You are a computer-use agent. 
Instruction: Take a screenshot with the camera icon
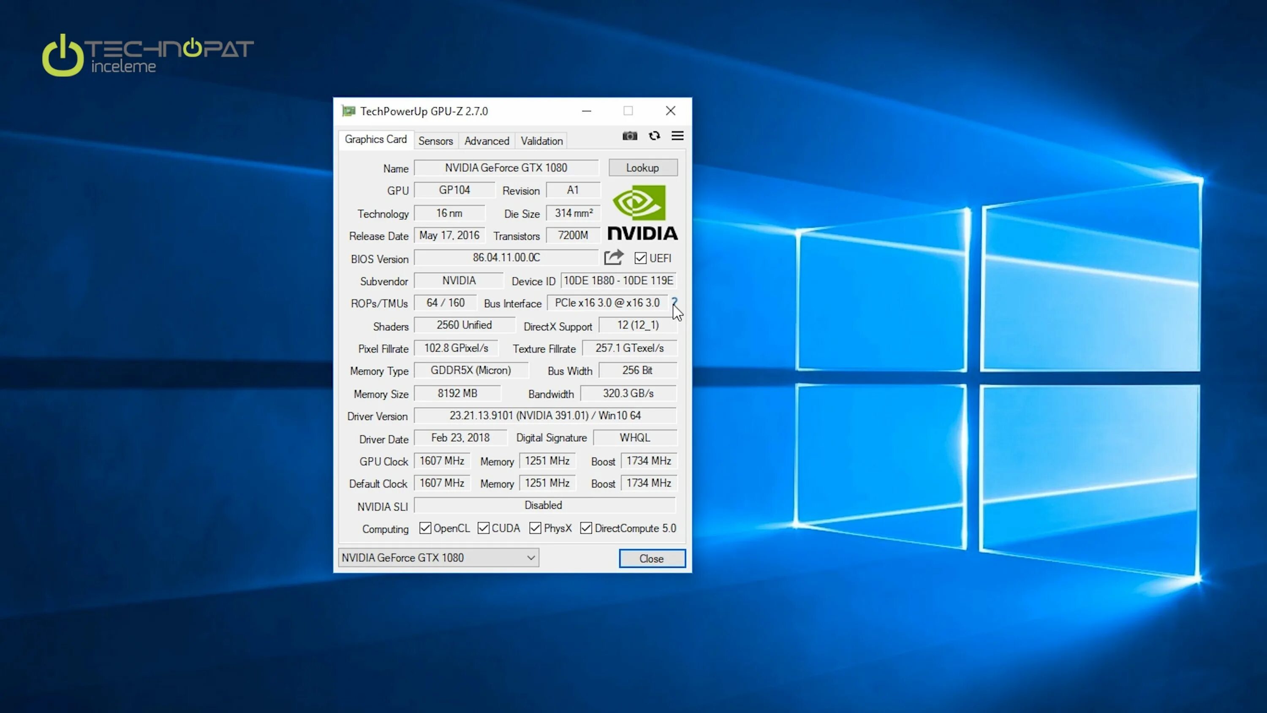(630, 136)
